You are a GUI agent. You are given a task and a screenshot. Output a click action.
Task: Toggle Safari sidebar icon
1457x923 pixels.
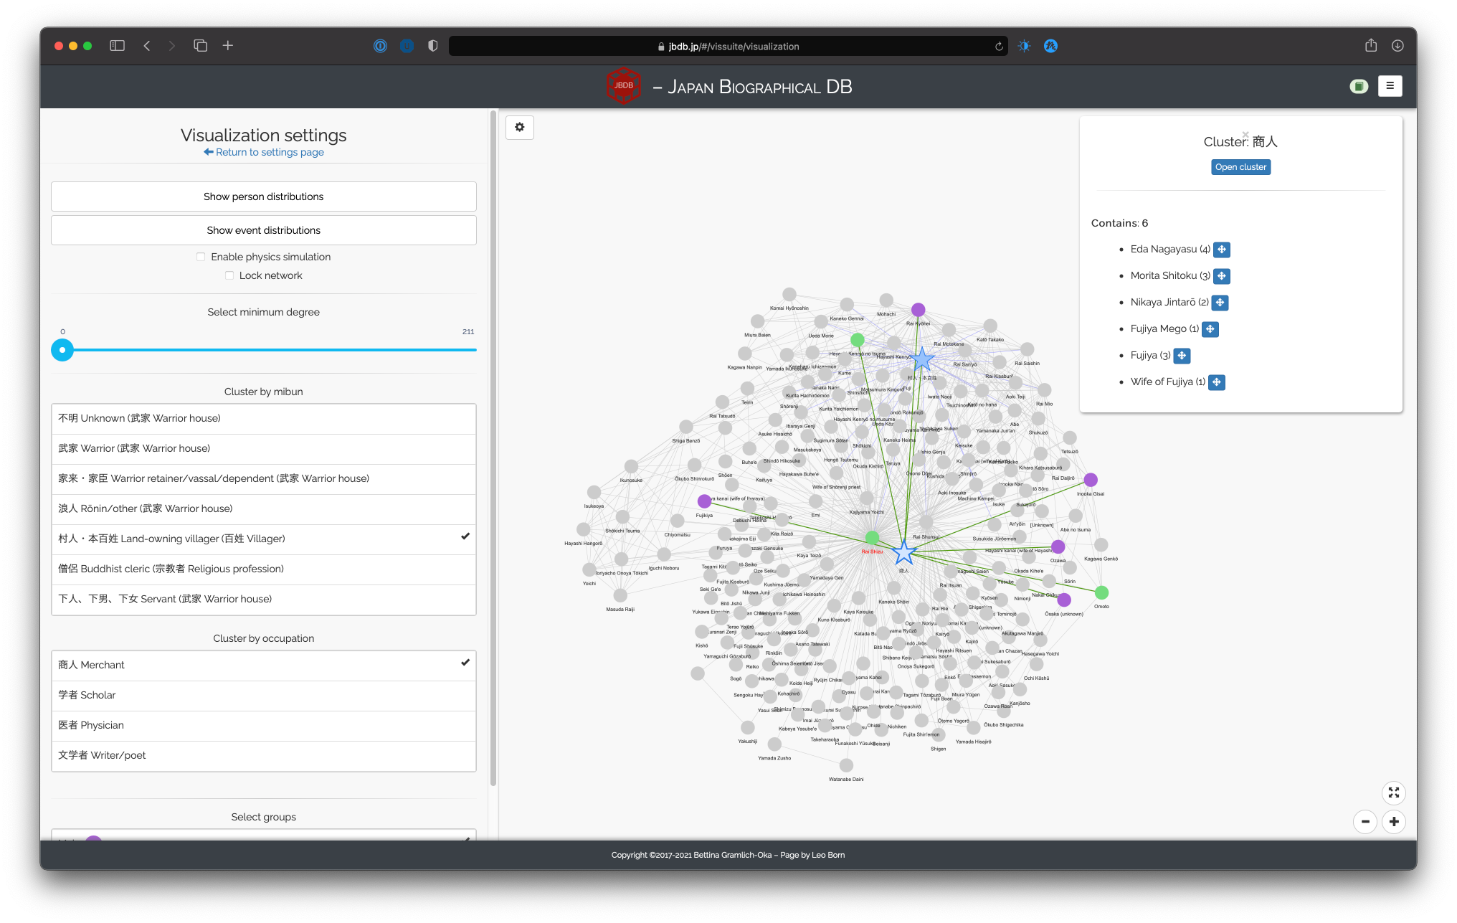(117, 46)
